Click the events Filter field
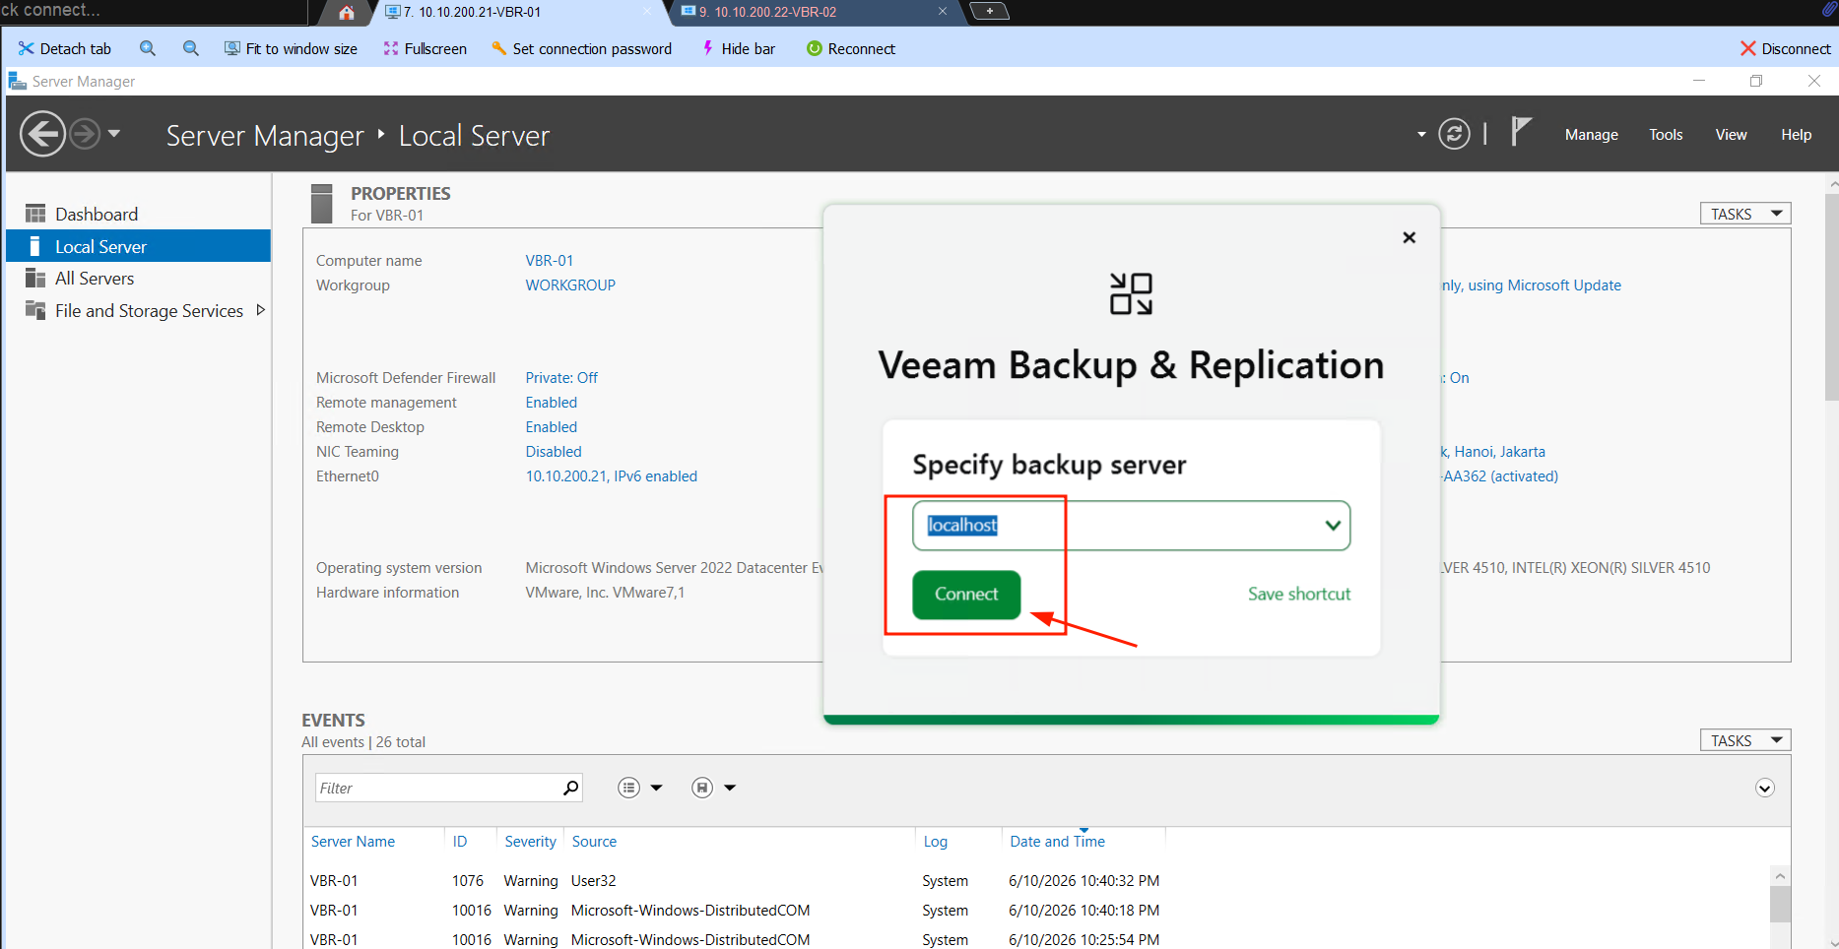The width and height of the screenshot is (1839, 949). tap(437, 788)
